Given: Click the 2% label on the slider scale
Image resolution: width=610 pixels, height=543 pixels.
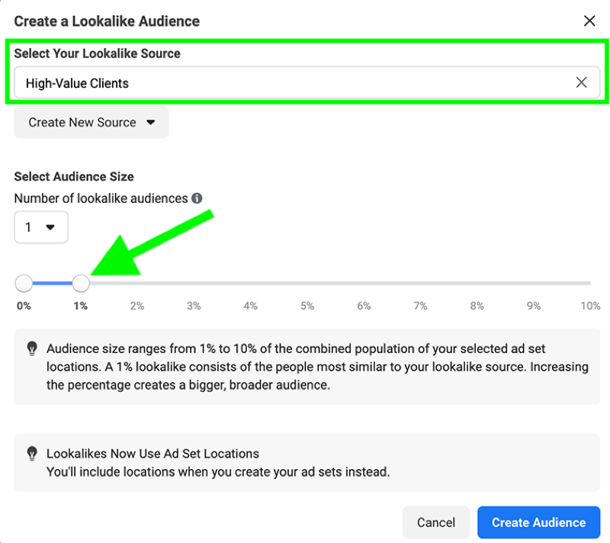Looking at the screenshot, I should 137,306.
